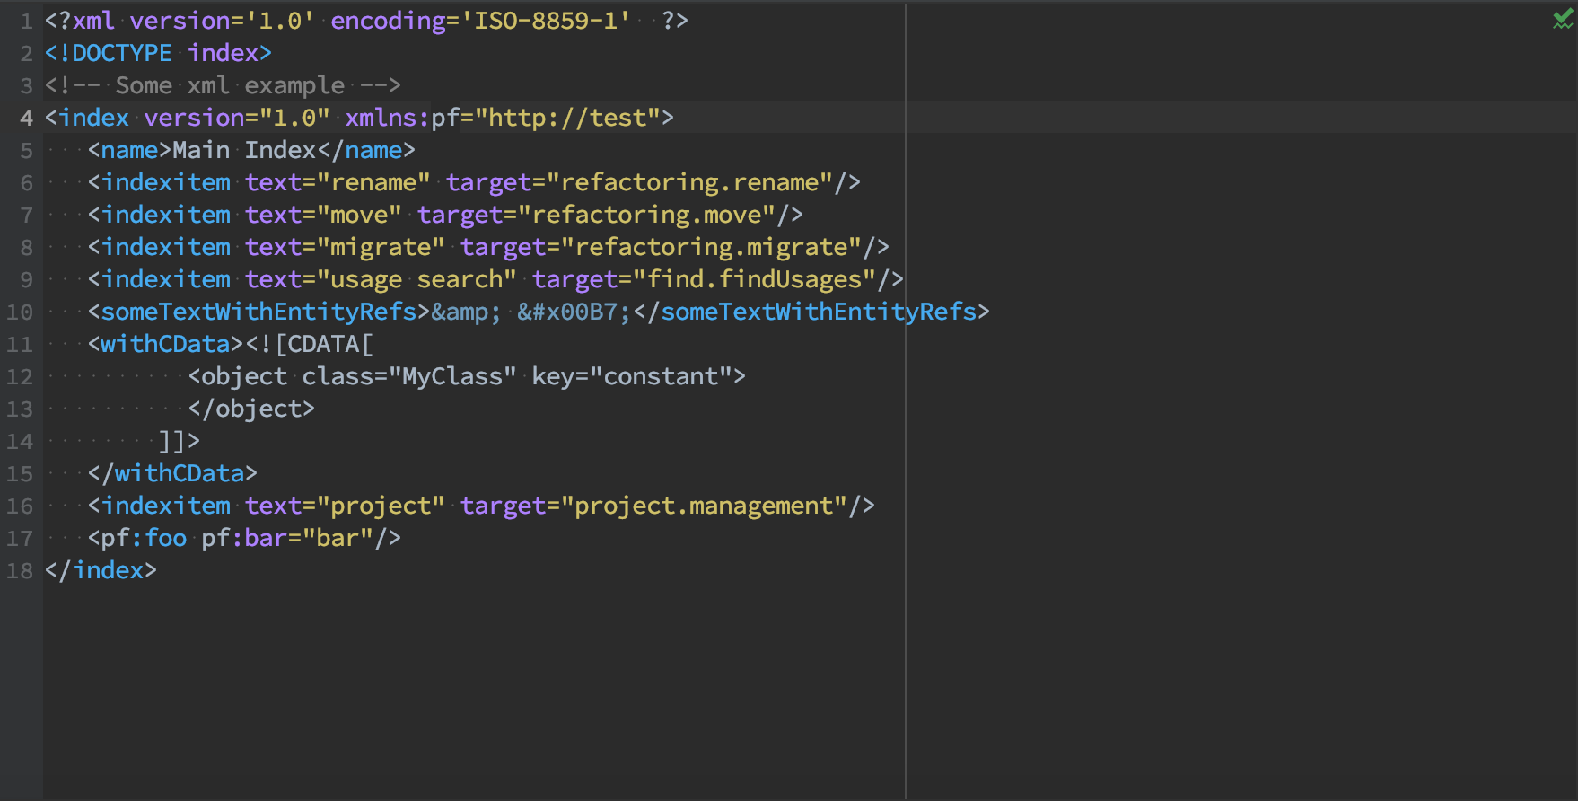
Task: Click the closing '</index>' tag
Action: [101, 570]
